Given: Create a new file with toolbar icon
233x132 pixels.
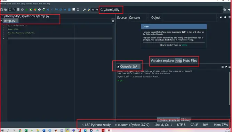Looking at the screenshot, I should (x=2, y=10).
